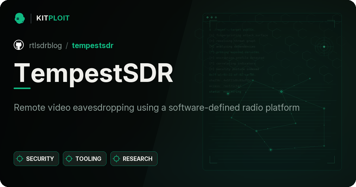Click the radar target icon in terminal panel
This screenshot has width=356, height=187.
[x=324, y=47]
